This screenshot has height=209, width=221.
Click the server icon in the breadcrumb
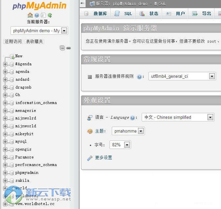pos(92,4)
